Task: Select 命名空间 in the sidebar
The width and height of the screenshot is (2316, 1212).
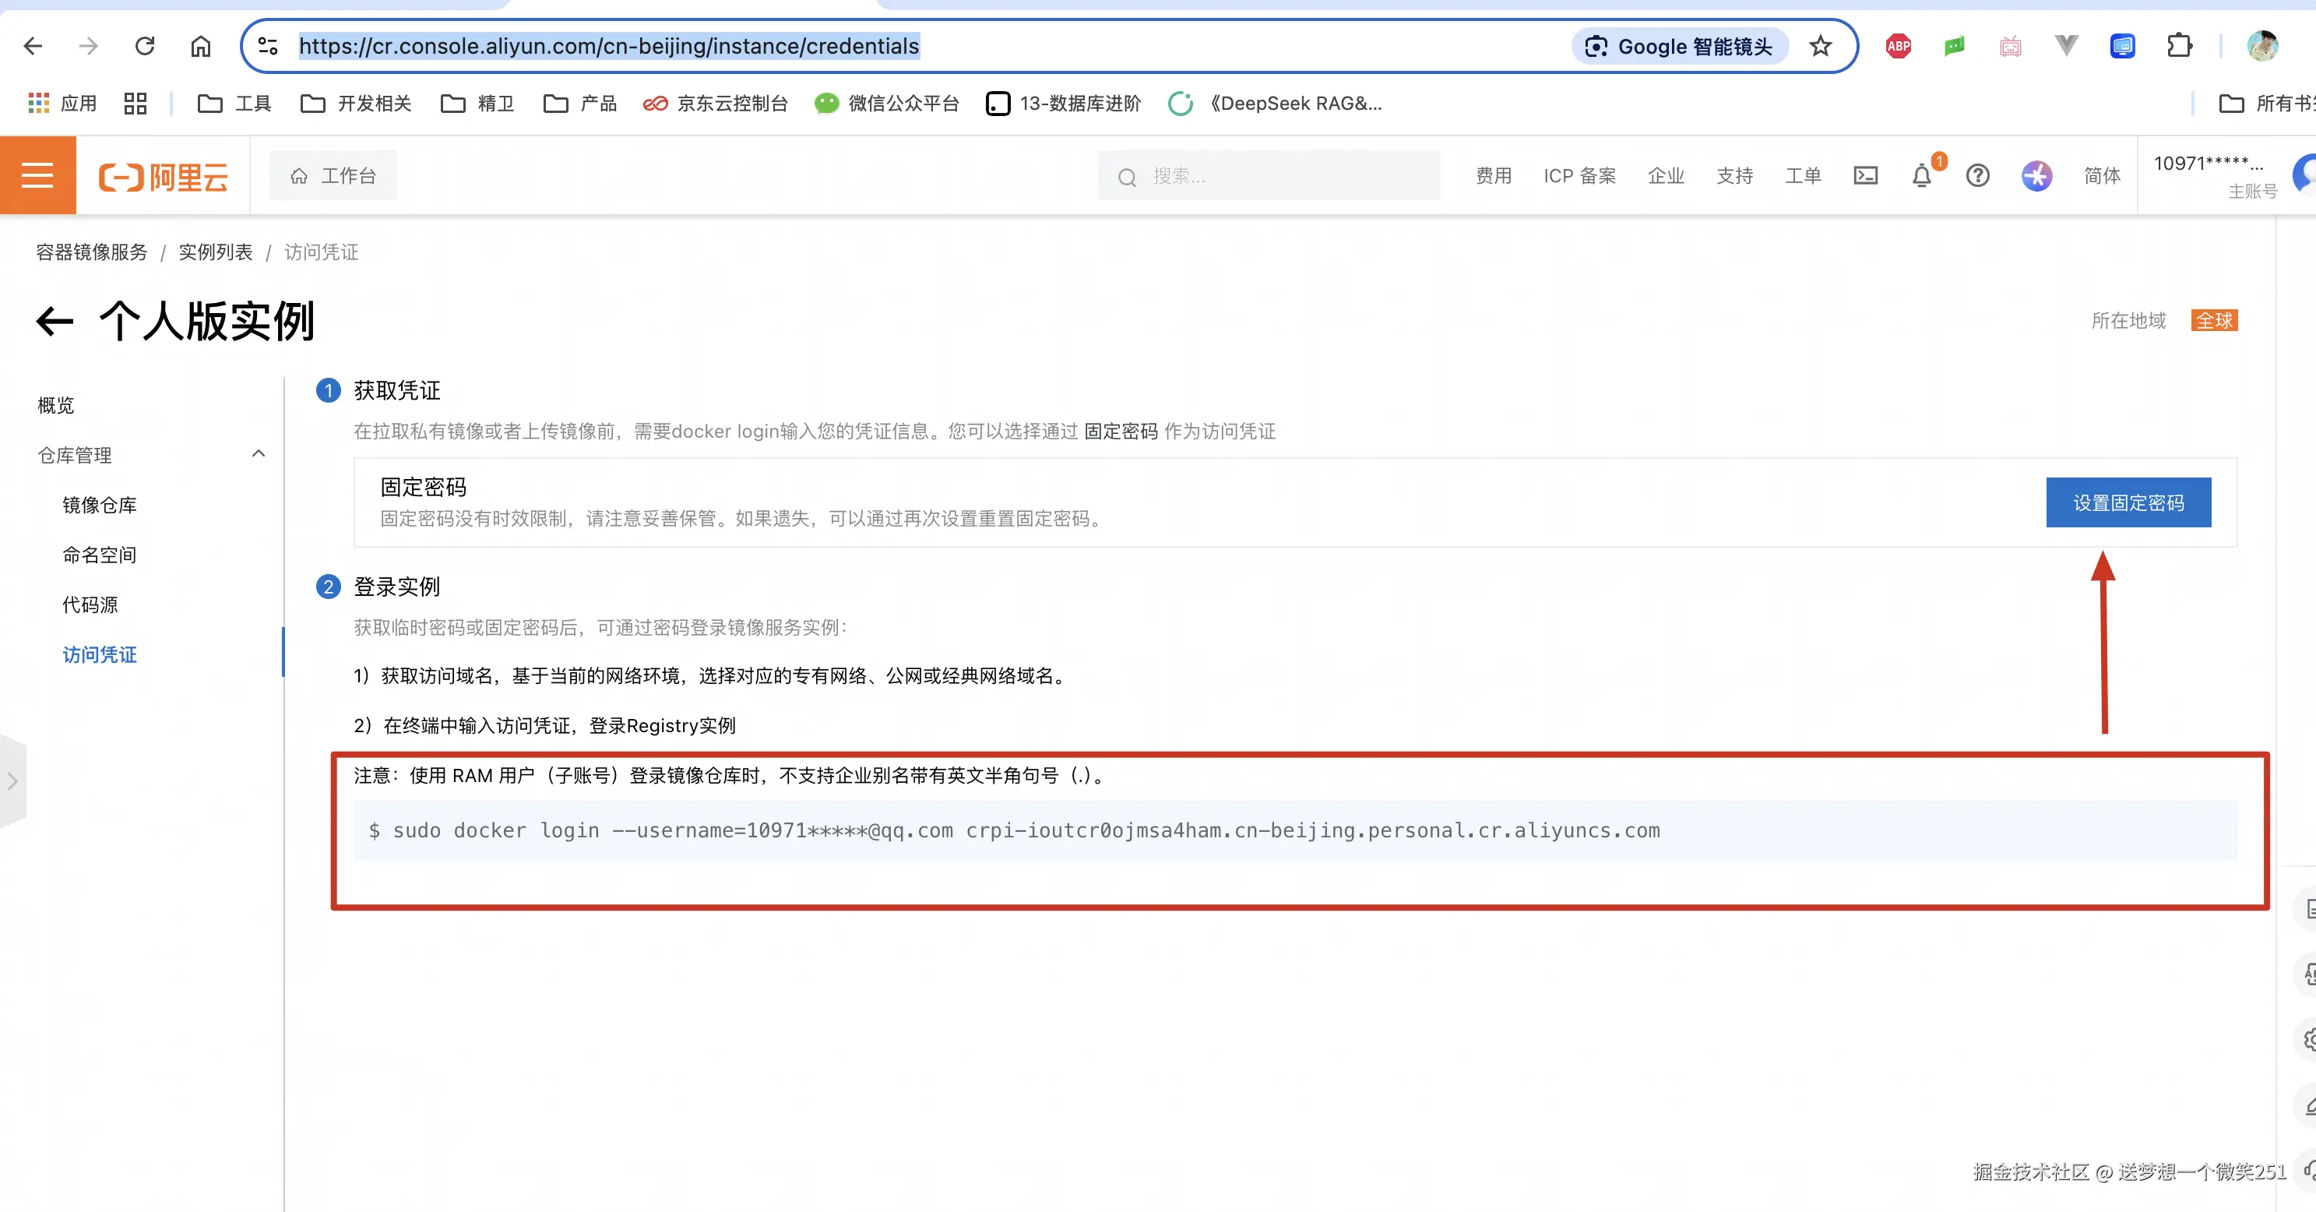Action: 100,555
